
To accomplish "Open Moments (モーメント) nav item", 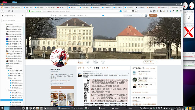I will [63, 15].
